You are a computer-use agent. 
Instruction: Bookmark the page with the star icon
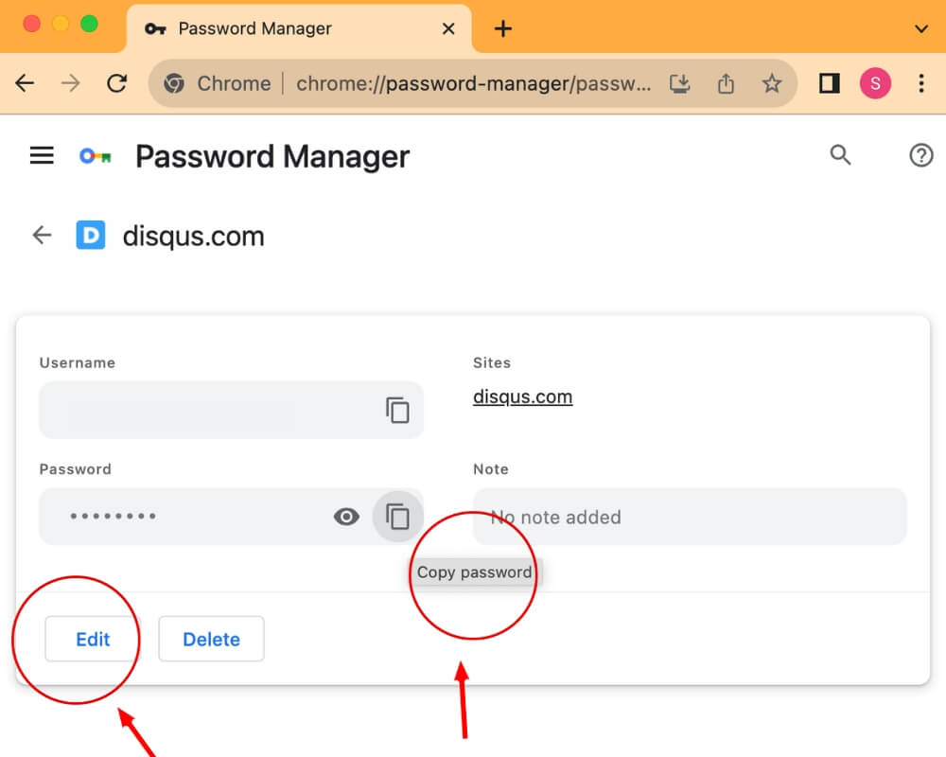pyautogui.click(x=773, y=83)
